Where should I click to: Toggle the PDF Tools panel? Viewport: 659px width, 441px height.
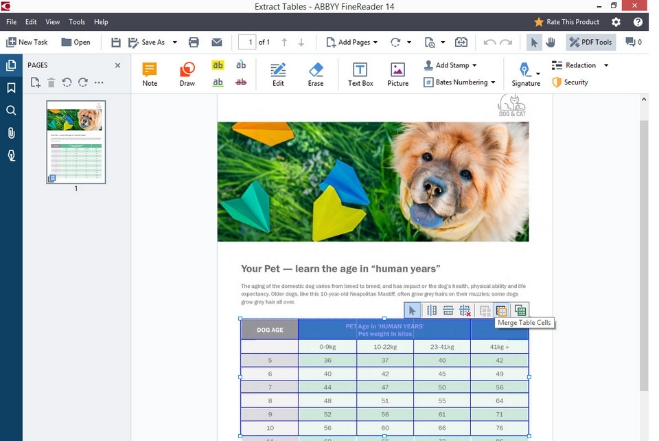coord(591,42)
